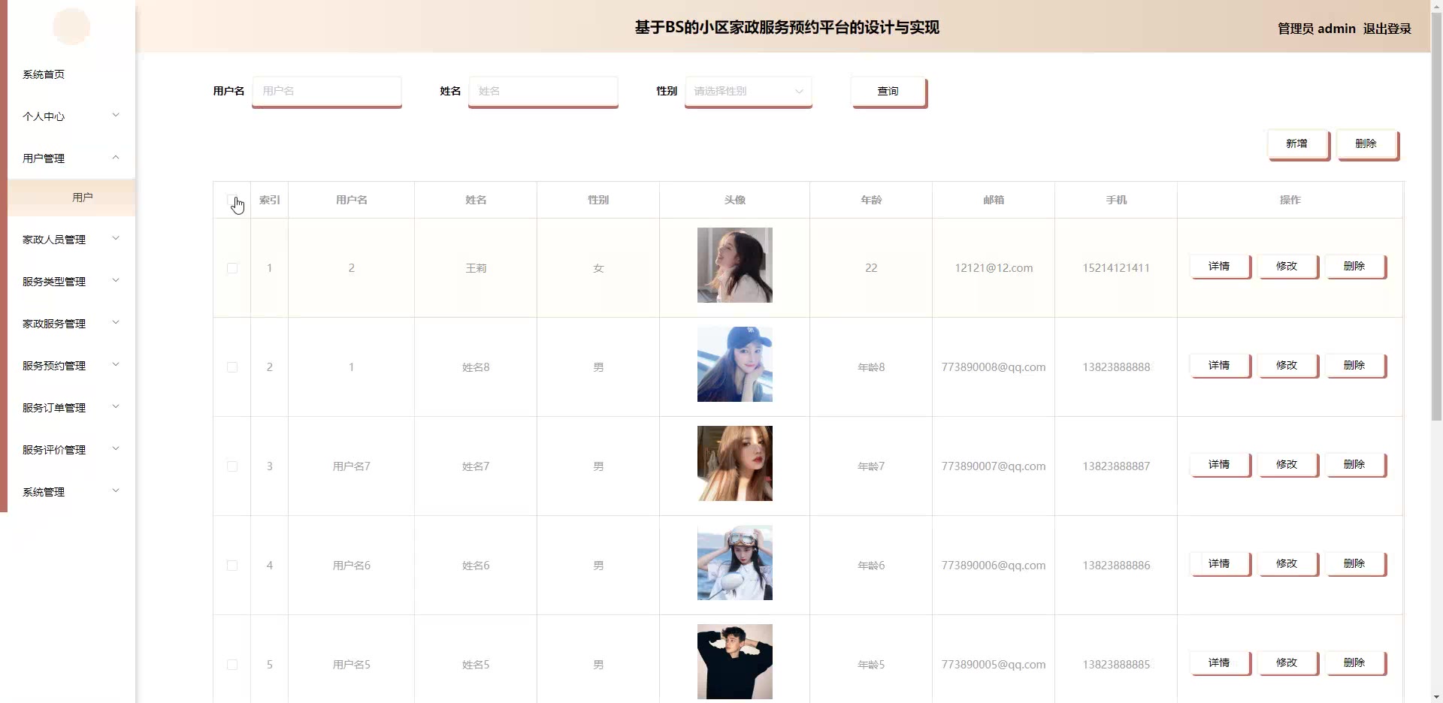
Task: Click the email 12121@12.com cell
Action: tap(994, 268)
